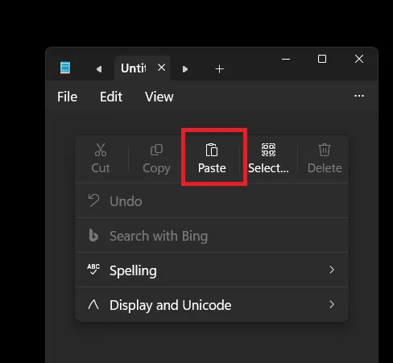Screen dimensions: 393x363
Task: Click the Notepad app icon
Action: point(65,68)
